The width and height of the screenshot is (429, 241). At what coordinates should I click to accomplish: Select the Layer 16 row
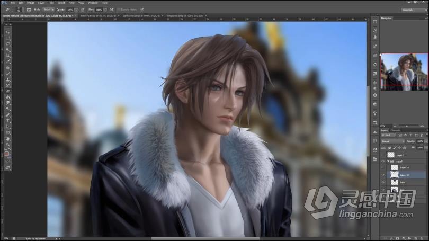click(406, 167)
